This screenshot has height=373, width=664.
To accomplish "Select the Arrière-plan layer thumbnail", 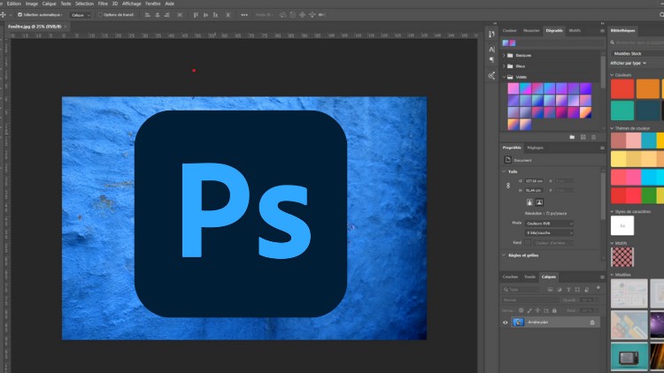I will (518, 323).
